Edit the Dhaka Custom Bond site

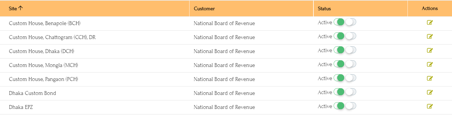click(x=430, y=92)
